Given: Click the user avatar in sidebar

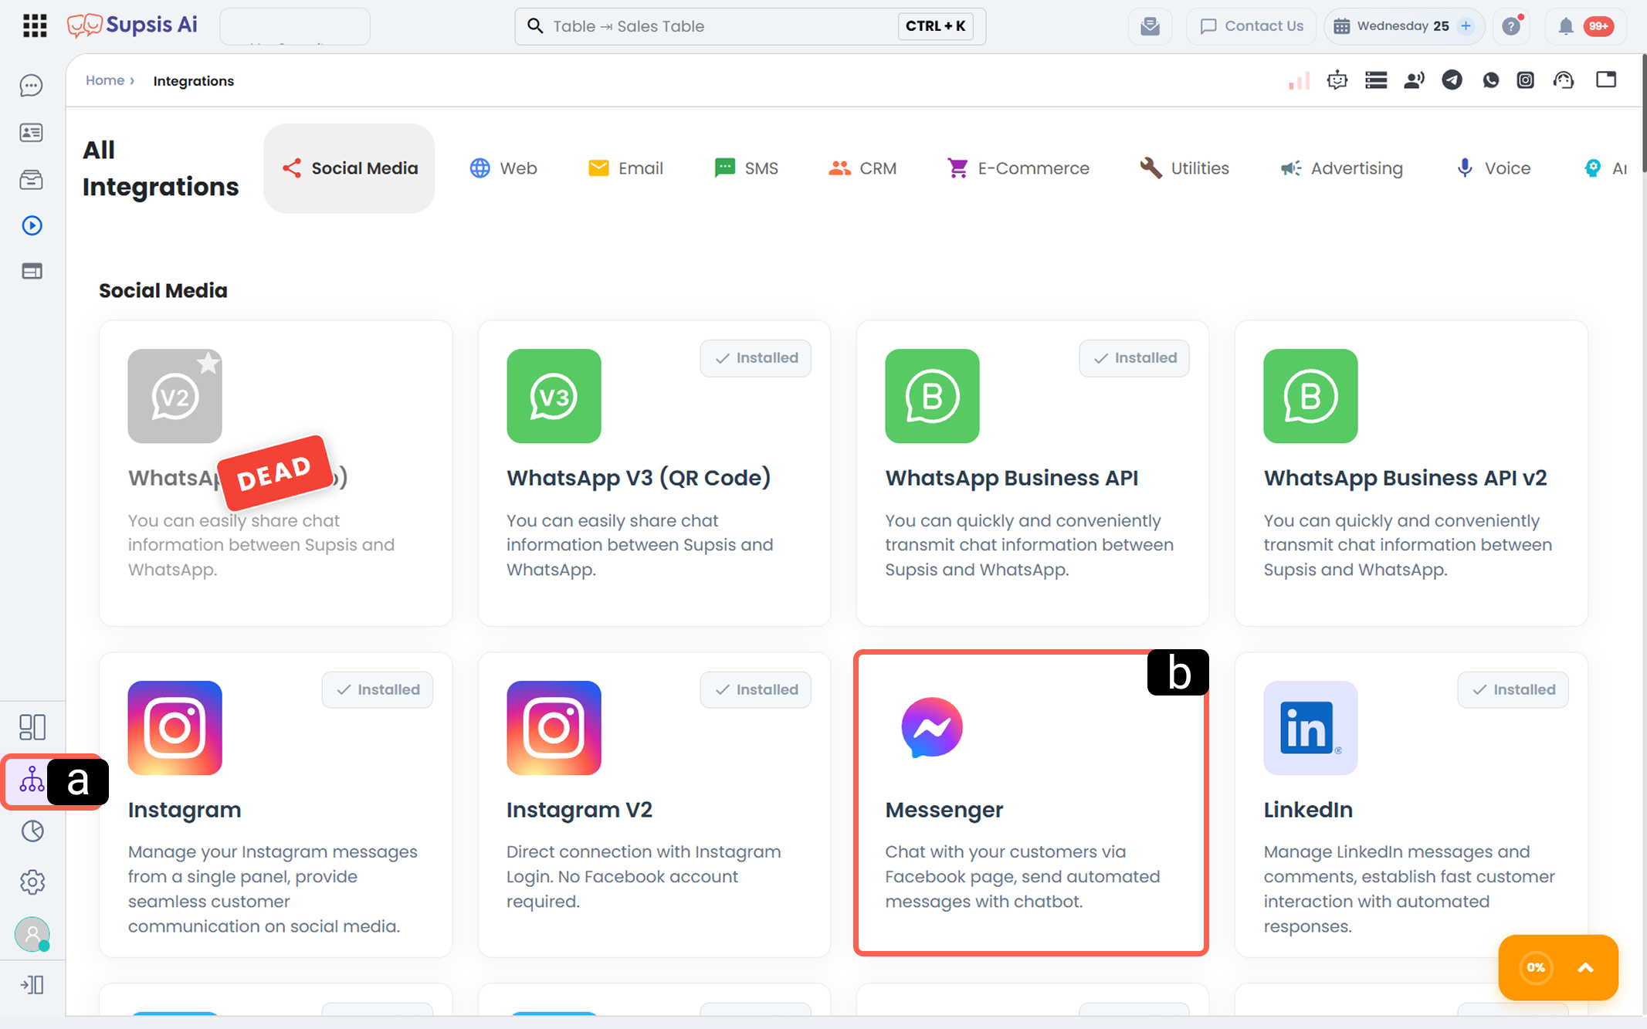Looking at the screenshot, I should point(32,934).
